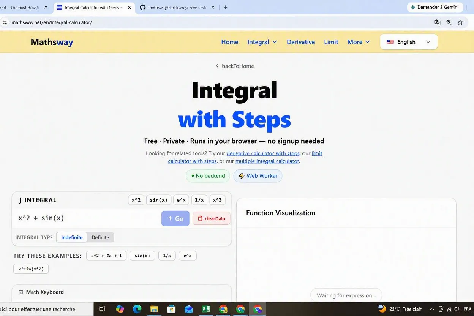Click the Mathsway logo
This screenshot has height=316, width=474.
pos(52,42)
